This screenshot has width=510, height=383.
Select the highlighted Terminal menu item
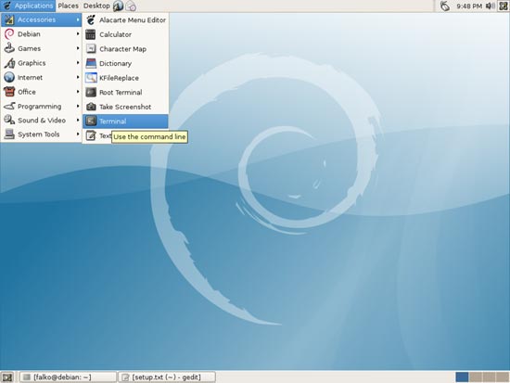[125, 121]
